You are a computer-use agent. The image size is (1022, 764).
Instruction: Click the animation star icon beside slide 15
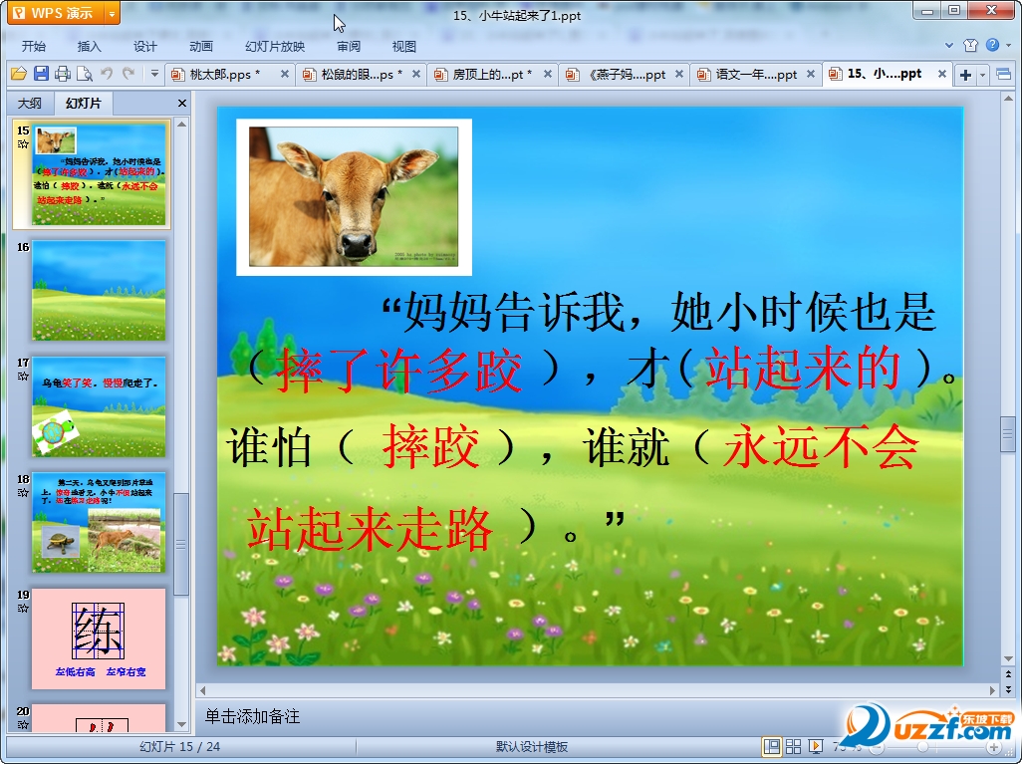24,144
